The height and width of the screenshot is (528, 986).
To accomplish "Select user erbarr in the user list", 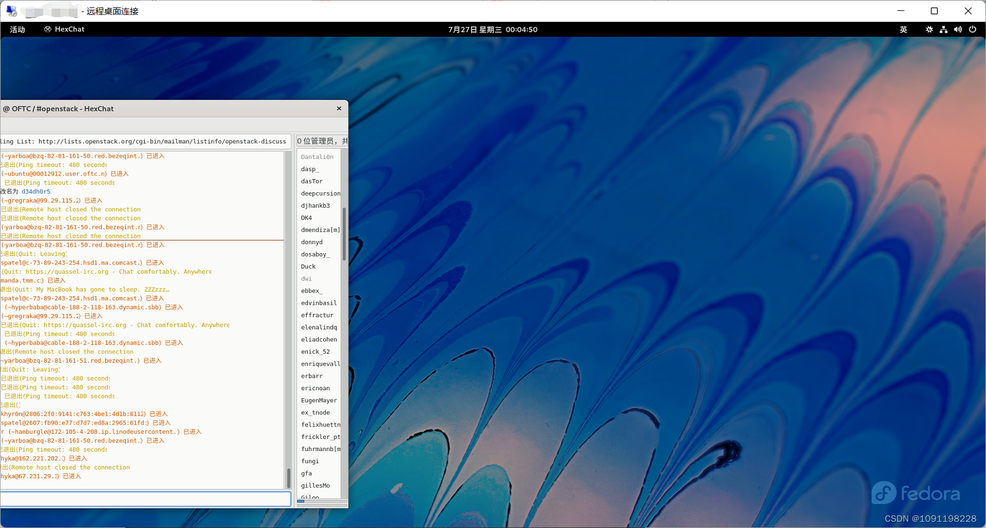I will pos(312,376).
